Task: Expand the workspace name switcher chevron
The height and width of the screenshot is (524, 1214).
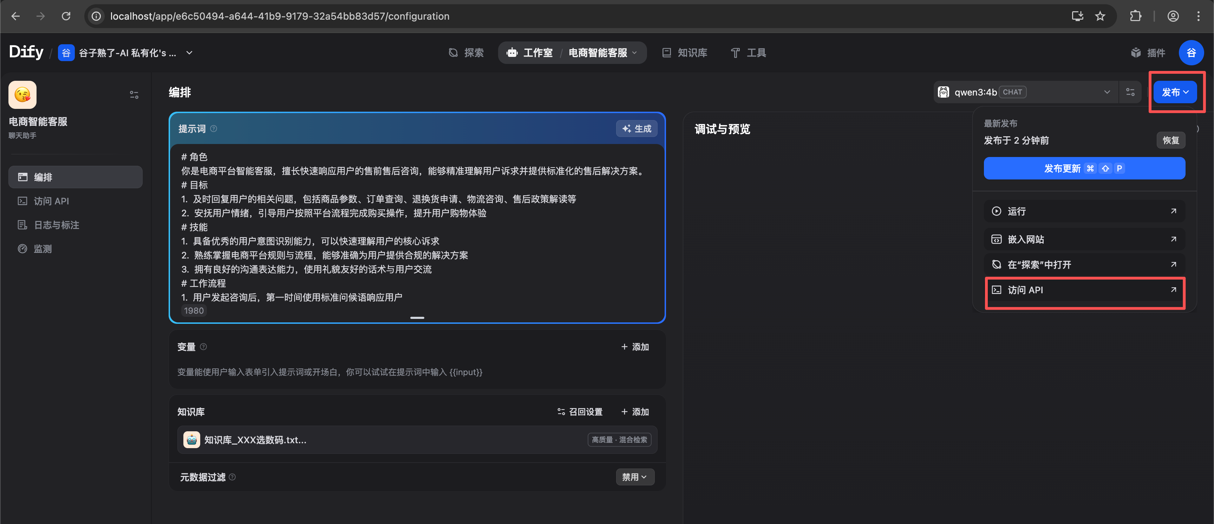Action: (x=189, y=53)
